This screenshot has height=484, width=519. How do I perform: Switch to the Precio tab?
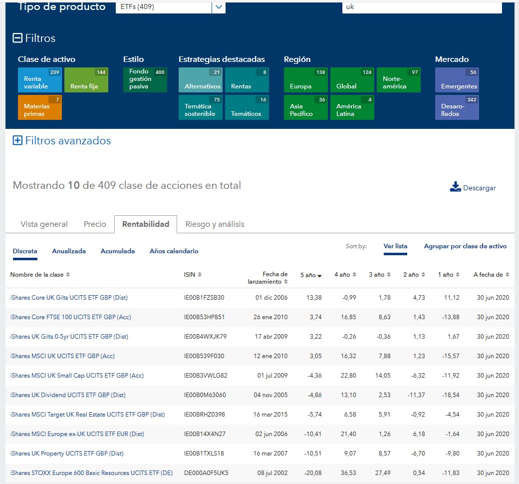95,224
